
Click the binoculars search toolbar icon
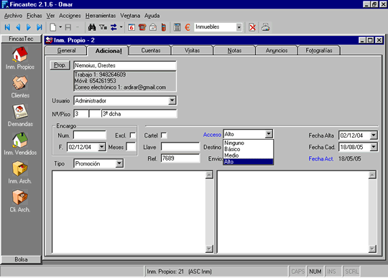(x=92, y=27)
